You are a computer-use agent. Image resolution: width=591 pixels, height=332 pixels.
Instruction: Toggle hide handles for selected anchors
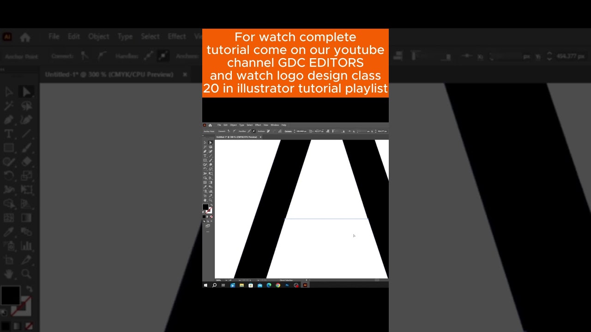253,131
